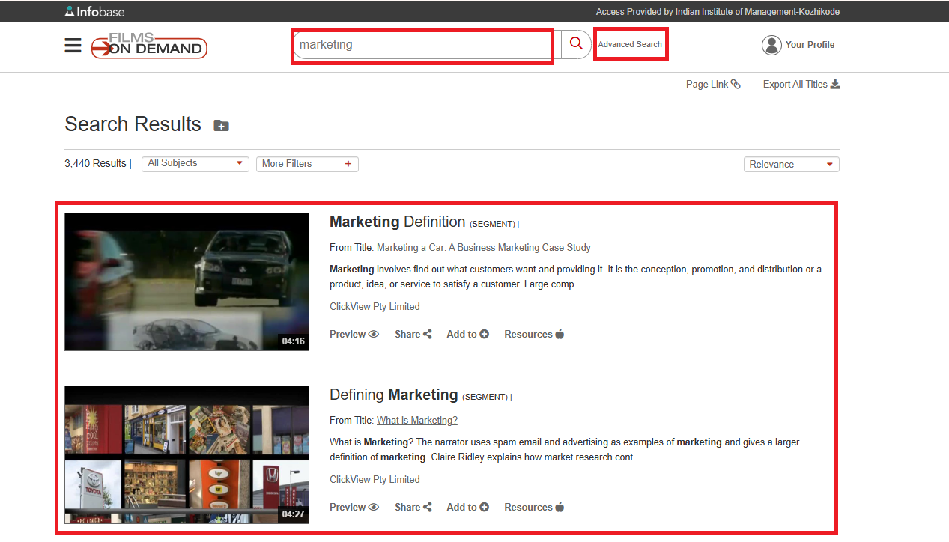Export All Titles download
The width and height of the screenshot is (949, 542).
coord(801,85)
